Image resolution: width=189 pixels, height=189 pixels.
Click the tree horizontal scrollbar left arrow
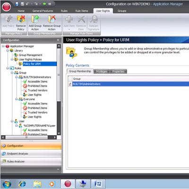click(x=3, y=137)
